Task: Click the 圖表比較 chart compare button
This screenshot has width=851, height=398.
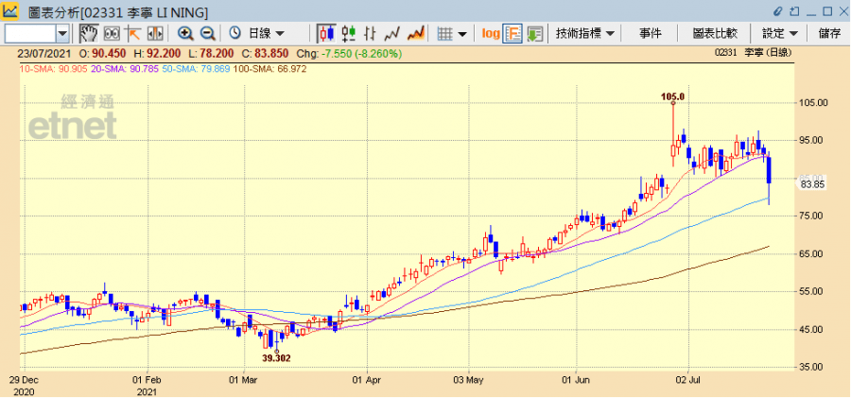Action: tap(715, 33)
